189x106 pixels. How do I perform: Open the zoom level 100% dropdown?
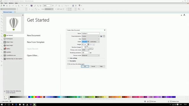[50, 6]
